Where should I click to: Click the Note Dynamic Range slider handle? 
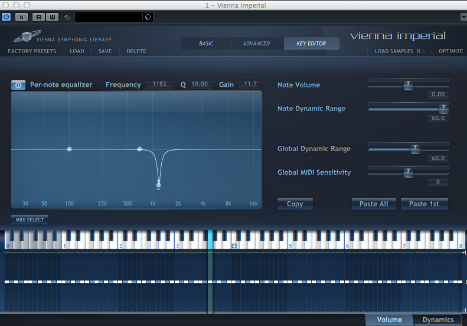pos(444,109)
